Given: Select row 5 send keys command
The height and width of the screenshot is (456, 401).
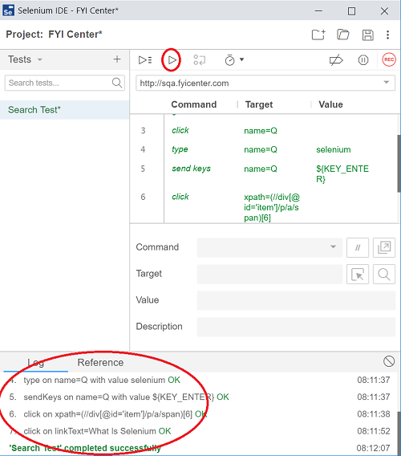Looking at the screenshot, I should [x=264, y=173].
